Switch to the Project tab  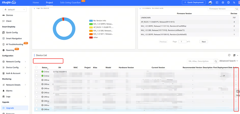point(50,2)
